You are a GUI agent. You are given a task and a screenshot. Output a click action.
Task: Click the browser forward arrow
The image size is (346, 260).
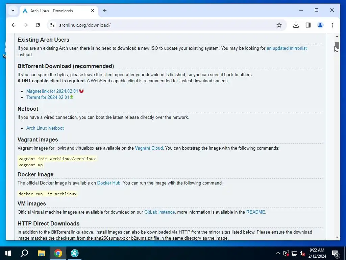pyautogui.click(x=26, y=25)
